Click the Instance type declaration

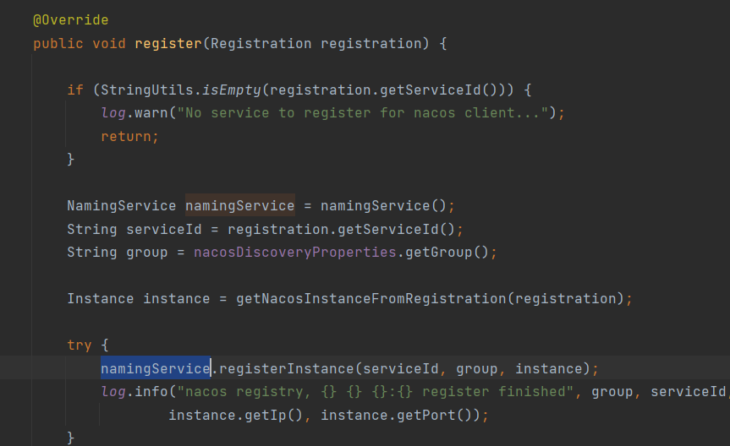(x=100, y=298)
